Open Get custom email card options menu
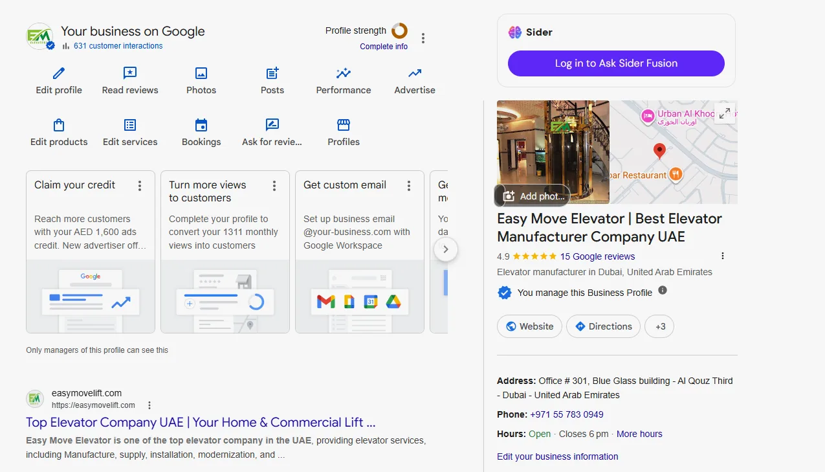The image size is (825, 472). (x=409, y=186)
